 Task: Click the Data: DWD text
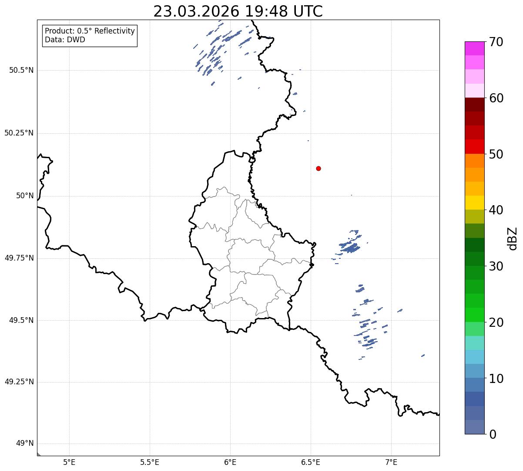coord(65,40)
